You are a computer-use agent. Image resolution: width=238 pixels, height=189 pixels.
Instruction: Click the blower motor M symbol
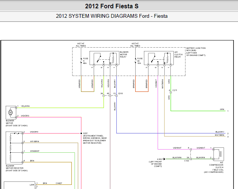(11, 113)
